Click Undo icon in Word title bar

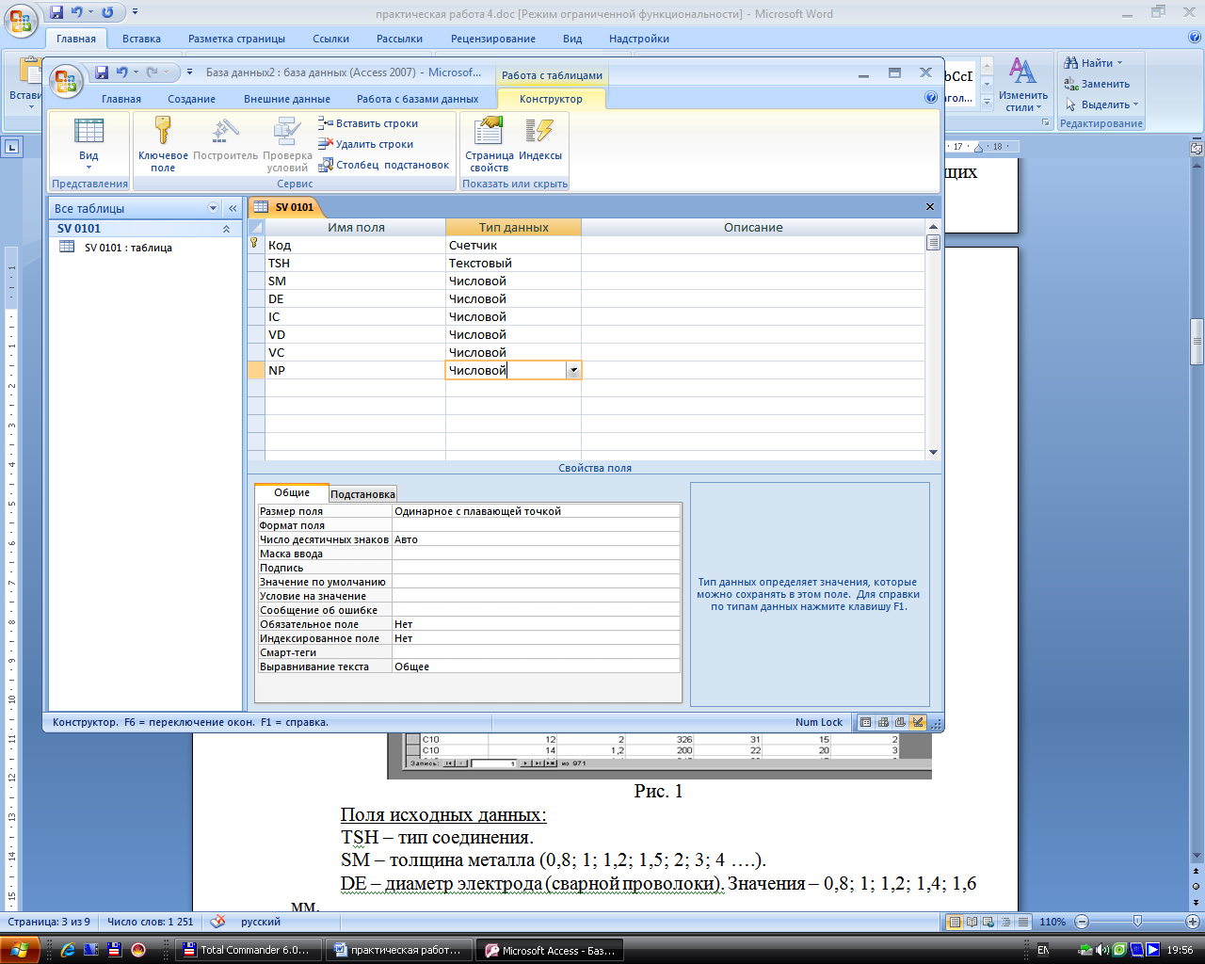click(x=77, y=13)
